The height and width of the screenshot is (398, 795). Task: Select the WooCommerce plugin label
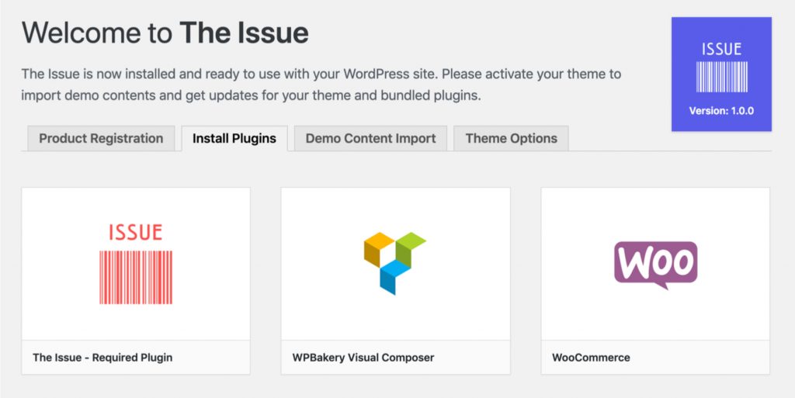pos(591,358)
